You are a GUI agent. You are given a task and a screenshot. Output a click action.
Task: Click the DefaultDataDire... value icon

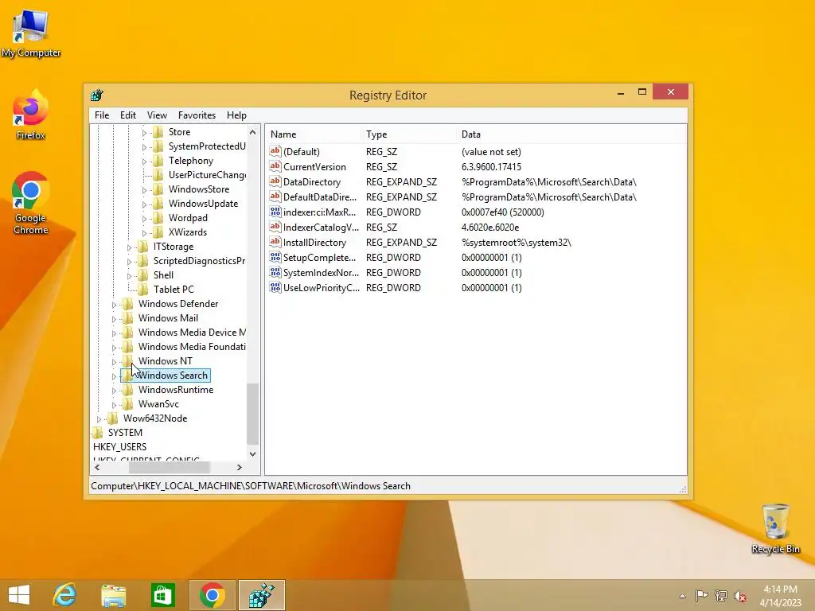point(275,197)
